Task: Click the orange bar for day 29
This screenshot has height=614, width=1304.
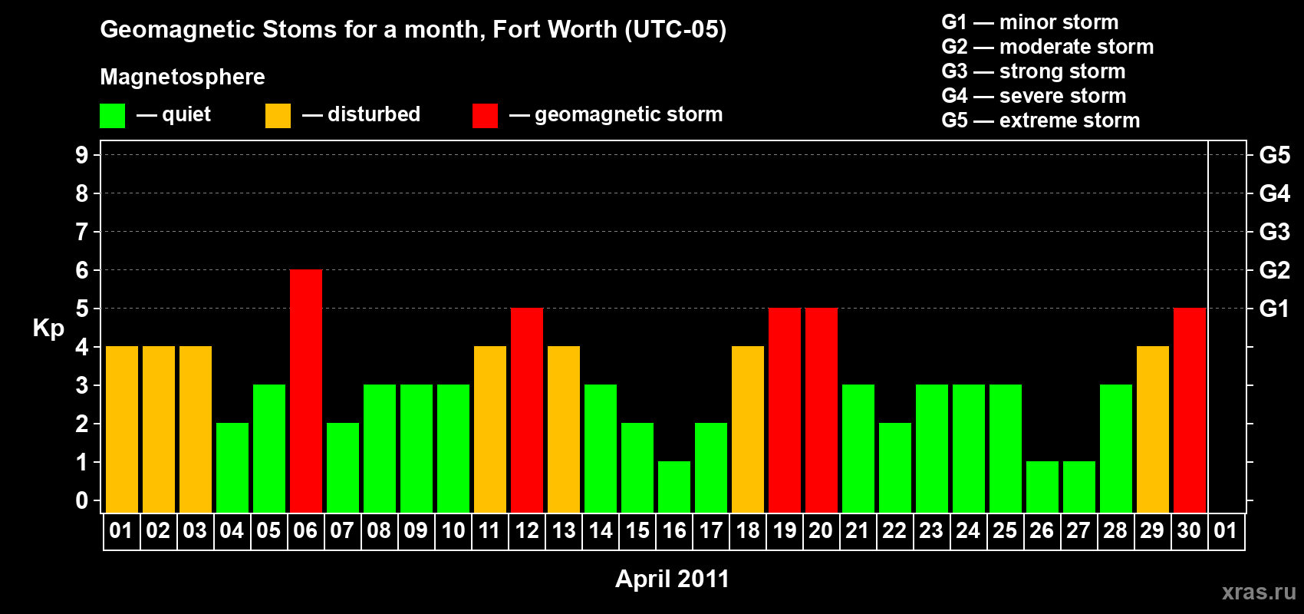Action: pyautogui.click(x=1153, y=429)
